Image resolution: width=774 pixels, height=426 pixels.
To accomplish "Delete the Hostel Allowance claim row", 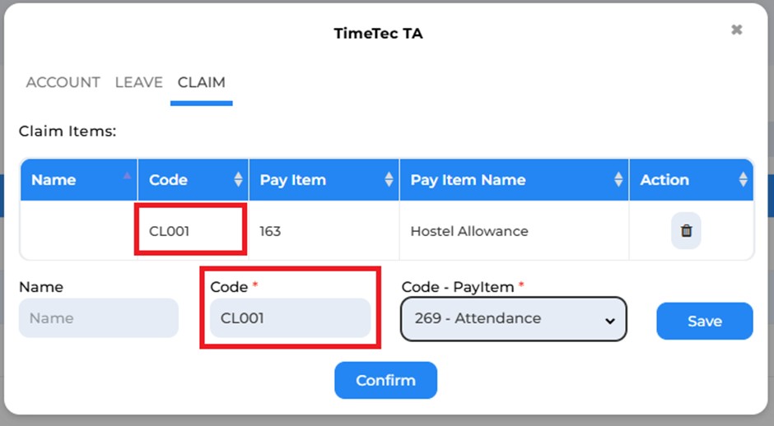I will 686,231.
